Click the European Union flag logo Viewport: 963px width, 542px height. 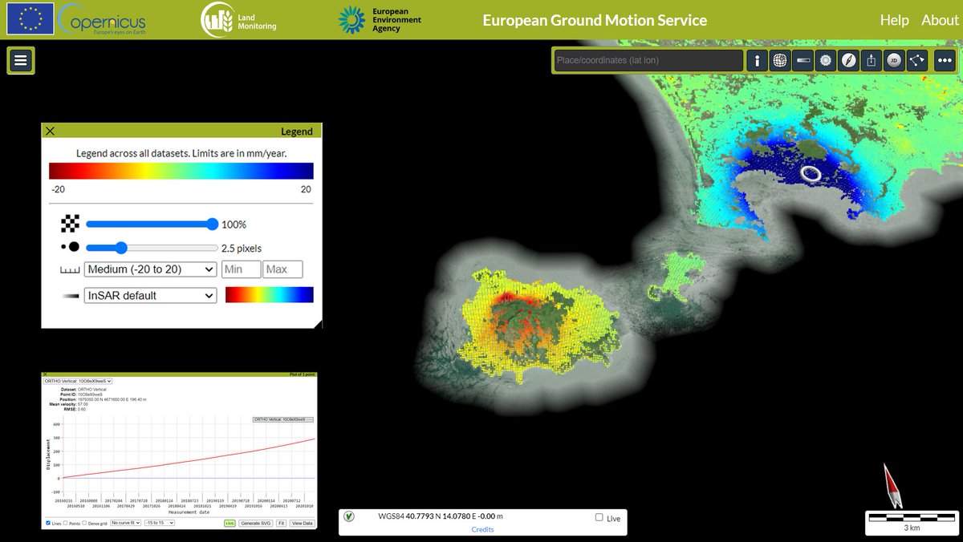pyautogui.click(x=30, y=19)
